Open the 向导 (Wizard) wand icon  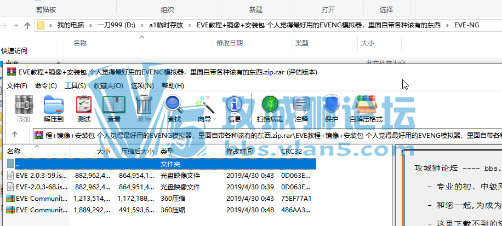(x=204, y=105)
